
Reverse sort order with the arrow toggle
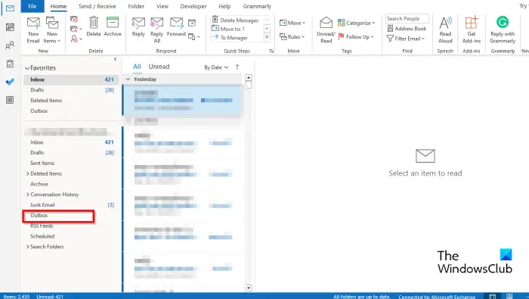tap(237, 67)
